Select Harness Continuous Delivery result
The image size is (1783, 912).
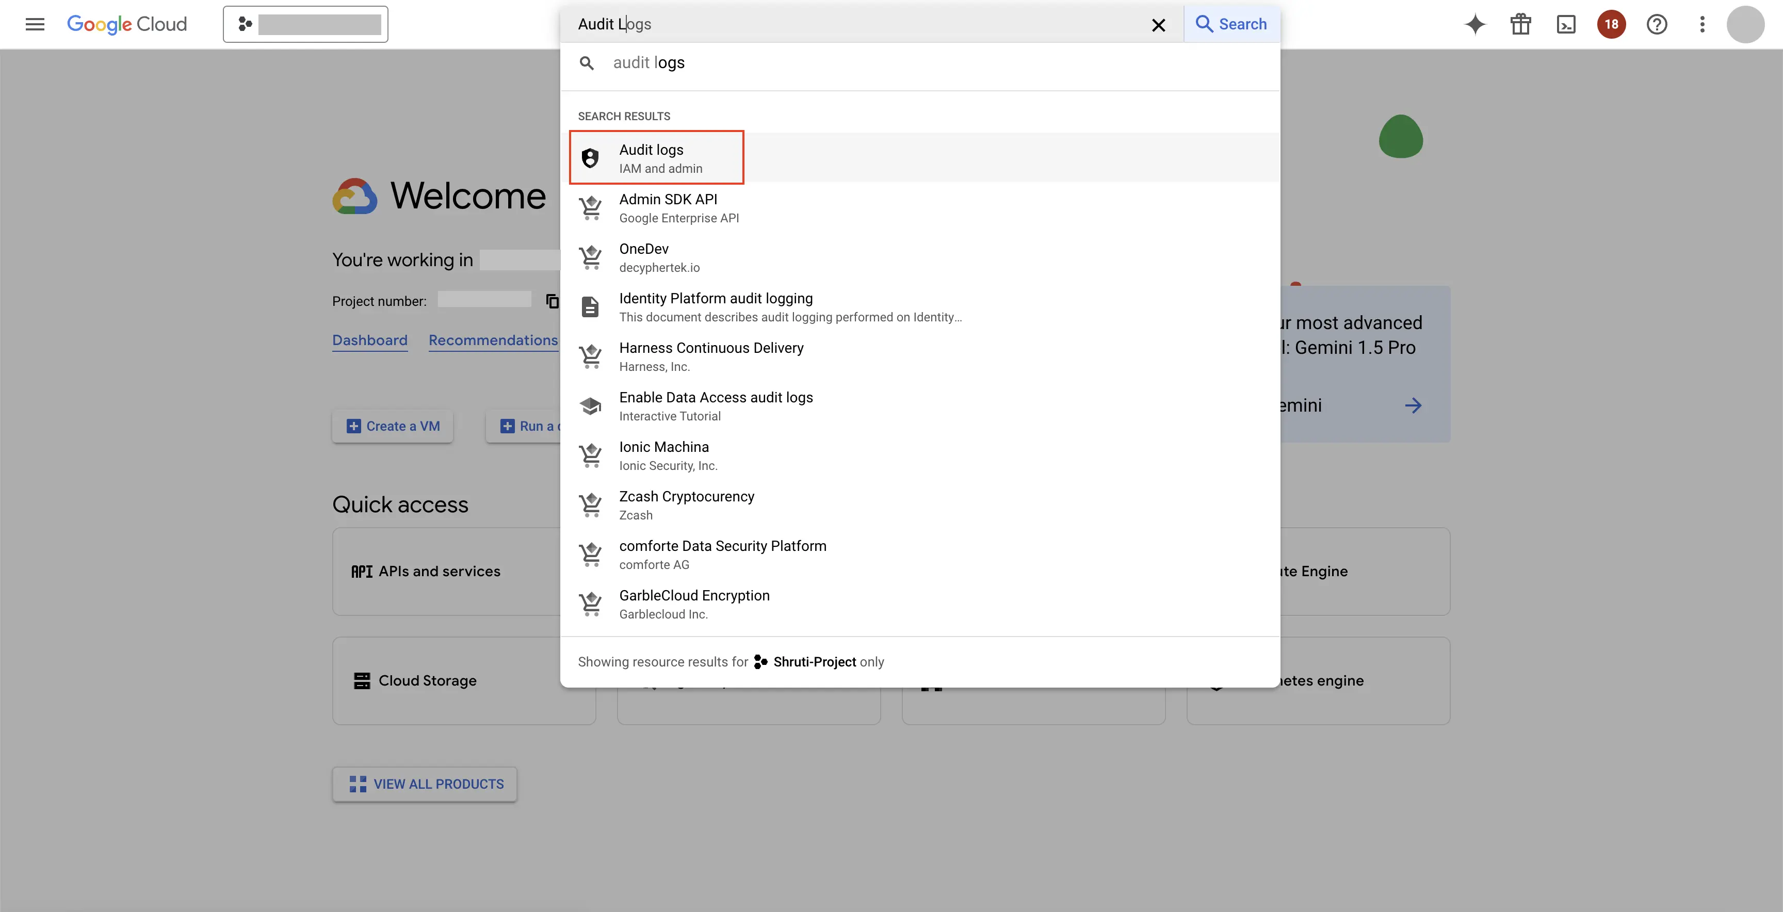920,356
